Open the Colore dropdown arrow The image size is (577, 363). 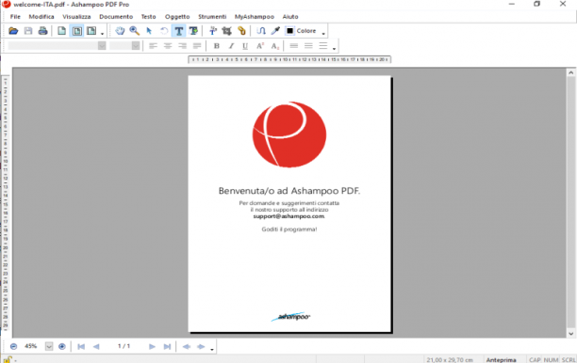point(323,34)
